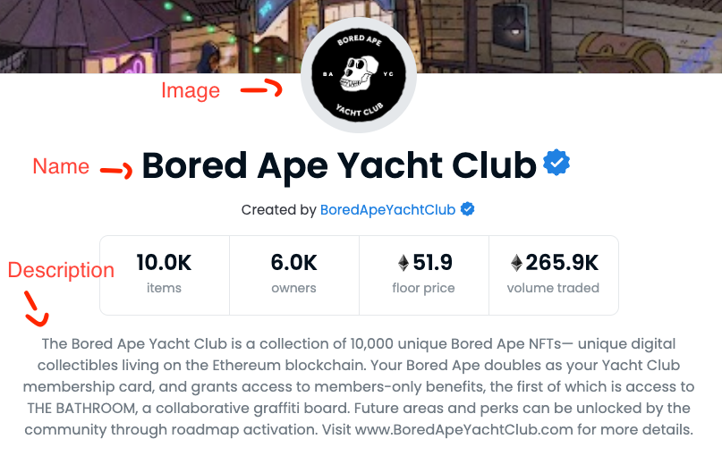The height and width of the screenshot is (456, 722).
Task: Open the BoredApeYachtClub creator link
Action: pyautogui.click(x=387, y=210)
